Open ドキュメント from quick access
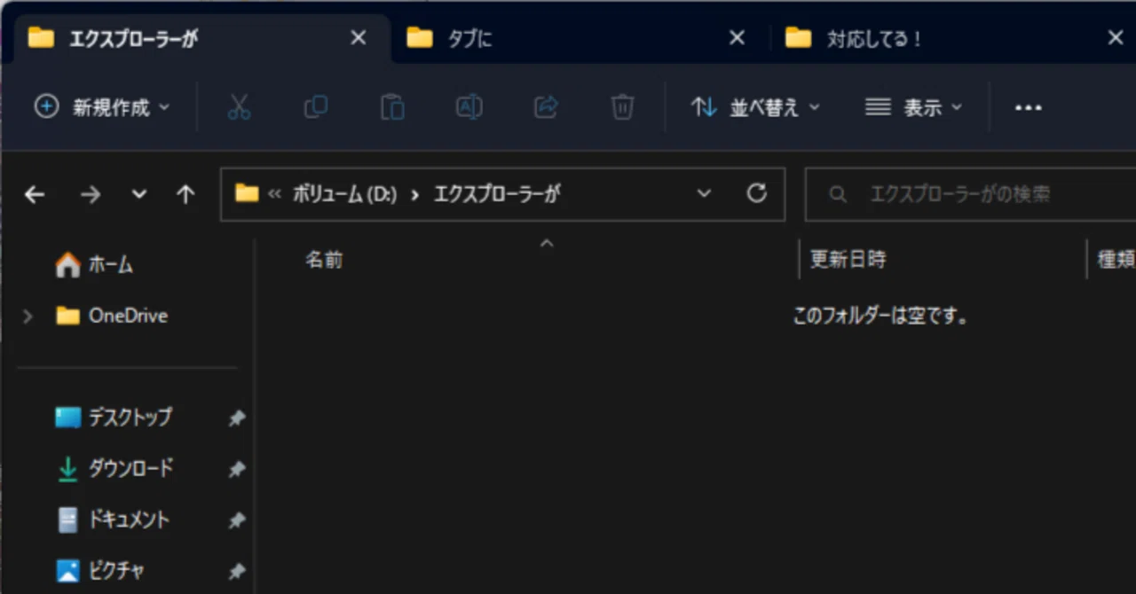The width and height of the screenshot is (1136, 594). pyautogui.click(x=130, y=520)
